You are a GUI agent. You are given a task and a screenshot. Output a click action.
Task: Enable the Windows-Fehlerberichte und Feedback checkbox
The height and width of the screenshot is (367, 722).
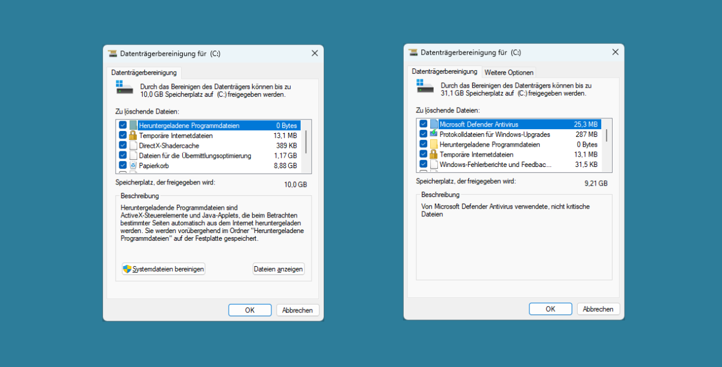tap(424, 164)
